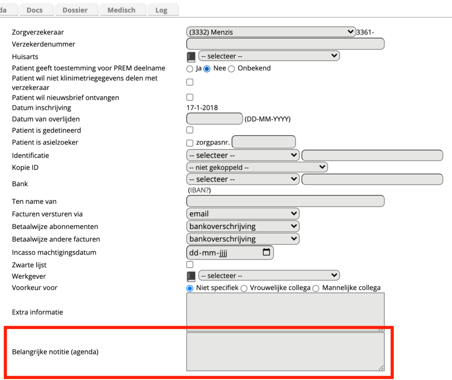The width and height of the screenshot is (452, 380).
Task: Select 'Ja' for PREM deelname
Action: click(x=190, y=69)
